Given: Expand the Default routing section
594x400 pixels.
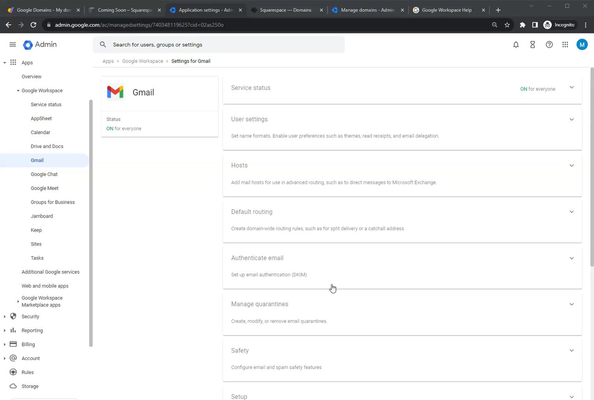Looking at the screenshot, I should [571, 212].
